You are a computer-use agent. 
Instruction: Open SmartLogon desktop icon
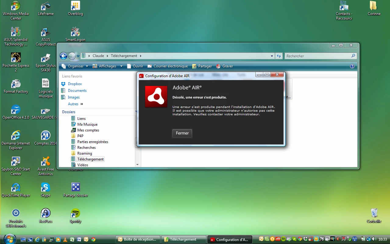75,35
